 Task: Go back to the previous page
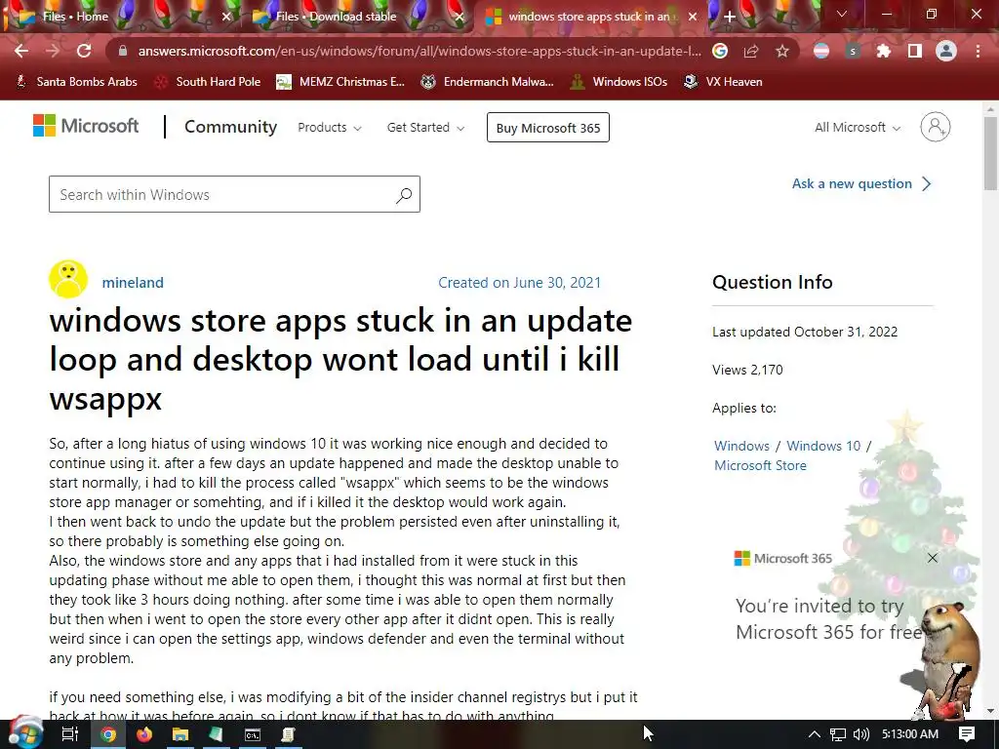coord(21,51)
